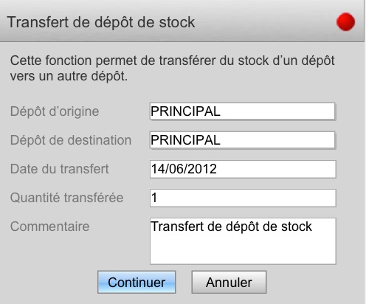Cancel the transfer with Annuler

[229, 282]
